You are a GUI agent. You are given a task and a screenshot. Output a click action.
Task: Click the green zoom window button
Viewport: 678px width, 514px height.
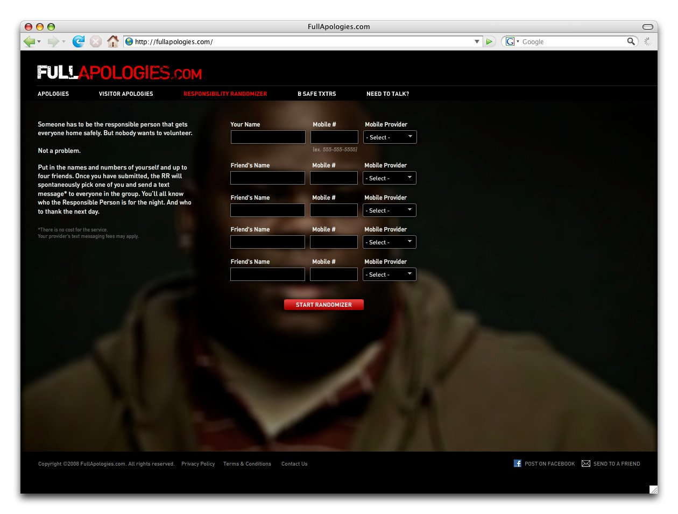[x=51, y=26]
